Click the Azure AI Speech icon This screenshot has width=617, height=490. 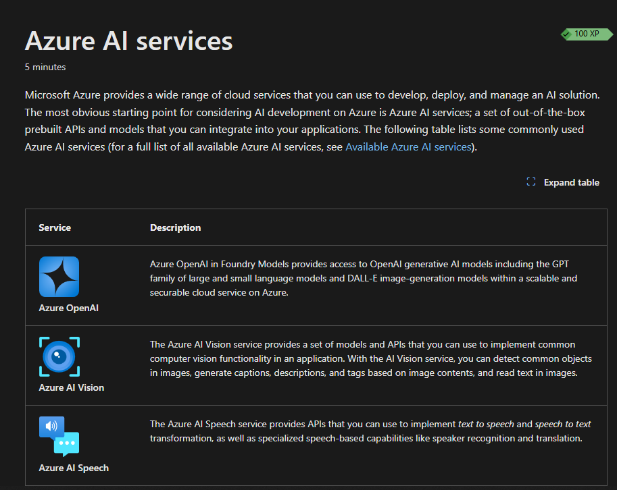(x=59, y=436)
